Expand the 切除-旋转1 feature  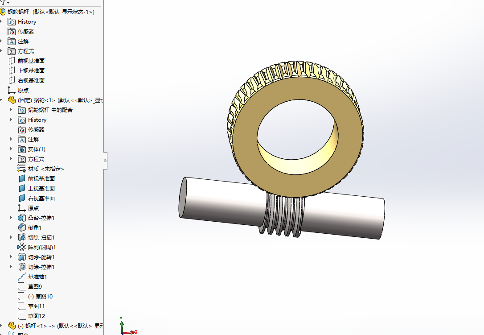(11, 257)
